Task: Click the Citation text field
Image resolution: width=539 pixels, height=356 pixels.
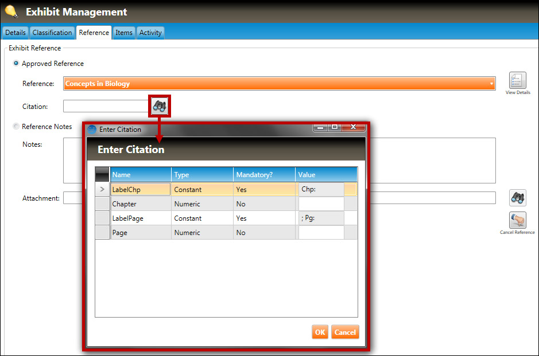Action: (106, 106)
